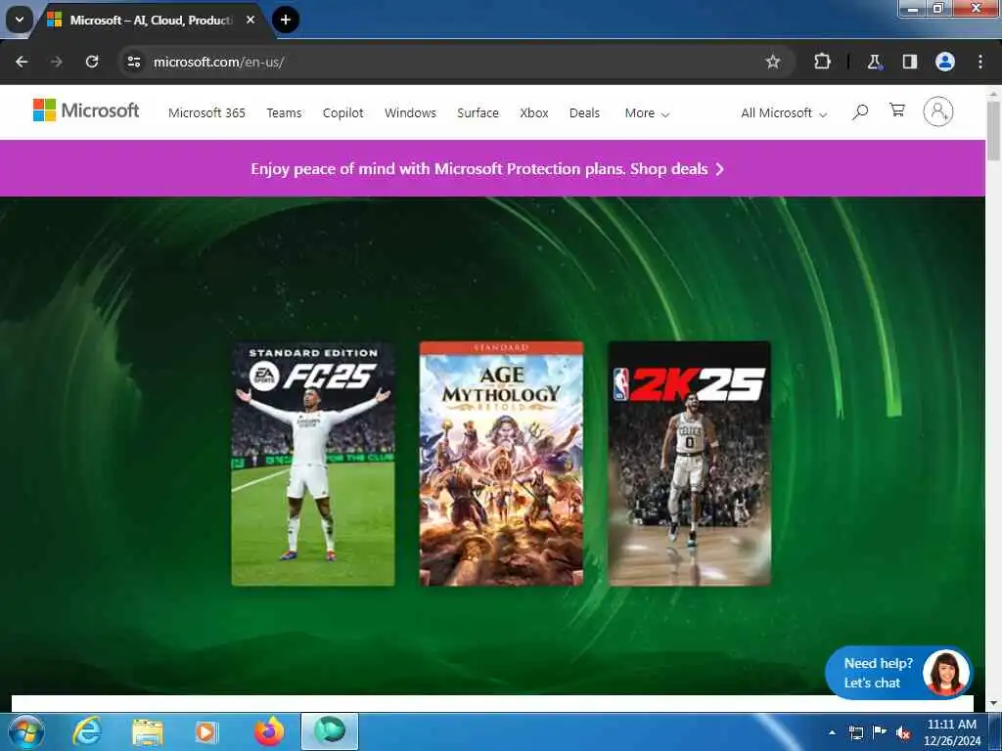Close the Microsoft tab

click(x=250, y=20)
